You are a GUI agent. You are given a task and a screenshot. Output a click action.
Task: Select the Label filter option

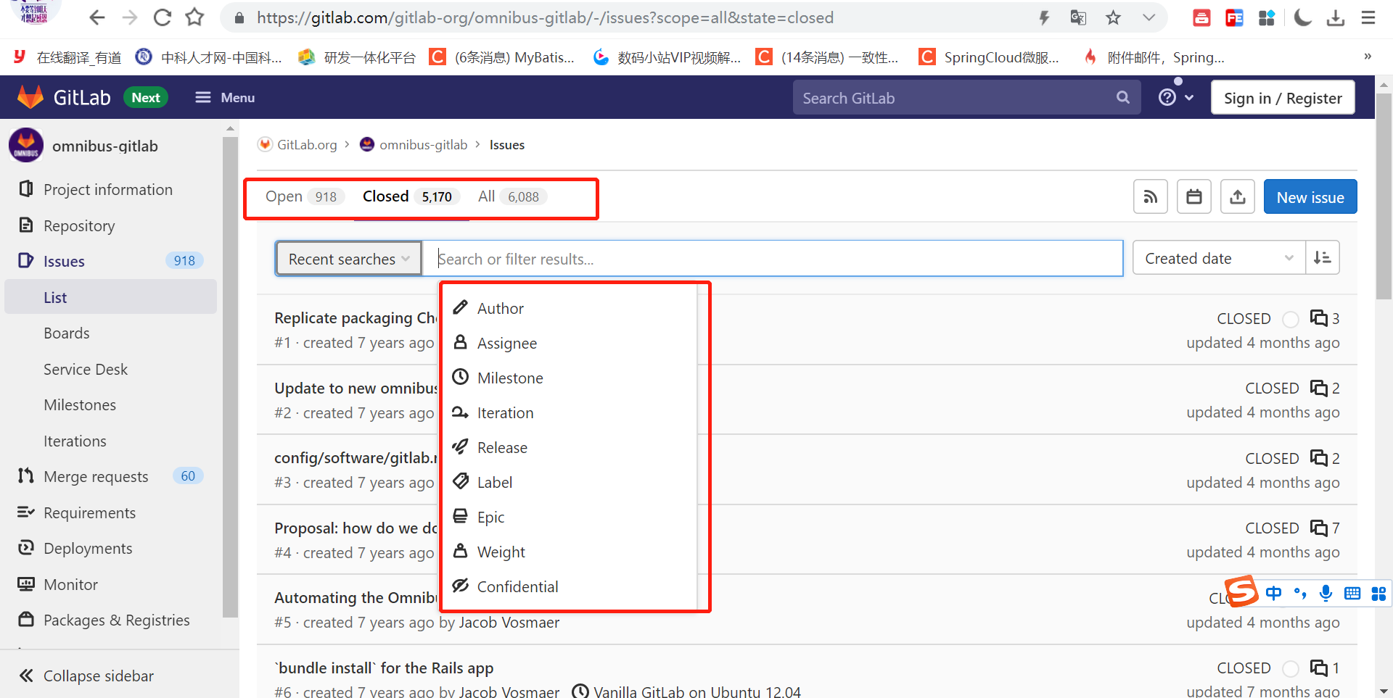tap(570, 482)
